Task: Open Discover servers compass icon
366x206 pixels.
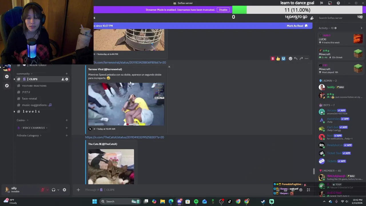Action: (x=7, y=86)
